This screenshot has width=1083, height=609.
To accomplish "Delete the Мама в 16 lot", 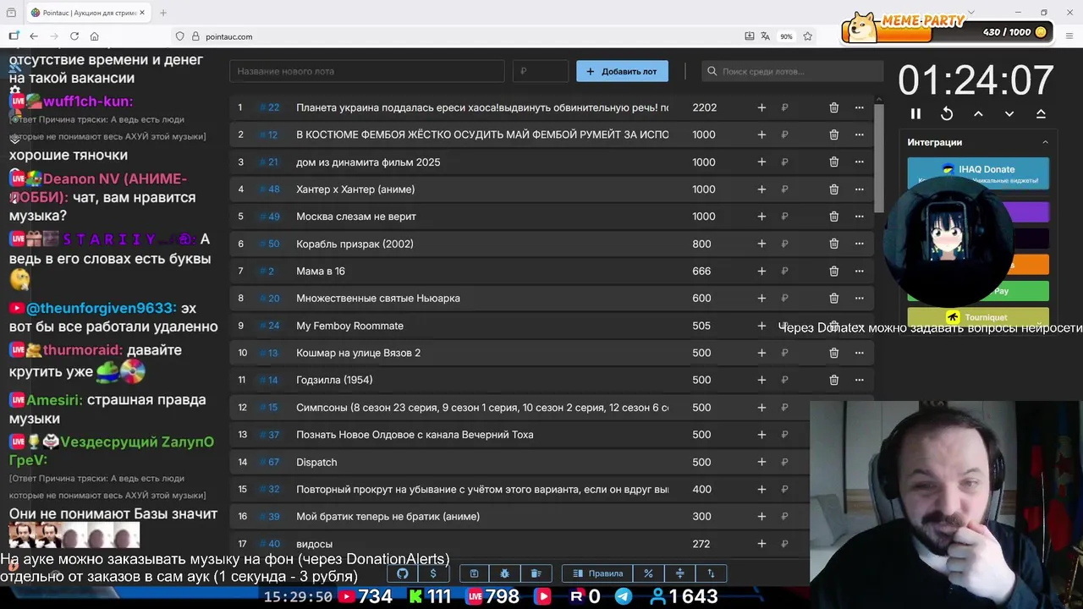I will tap(833, 271).
